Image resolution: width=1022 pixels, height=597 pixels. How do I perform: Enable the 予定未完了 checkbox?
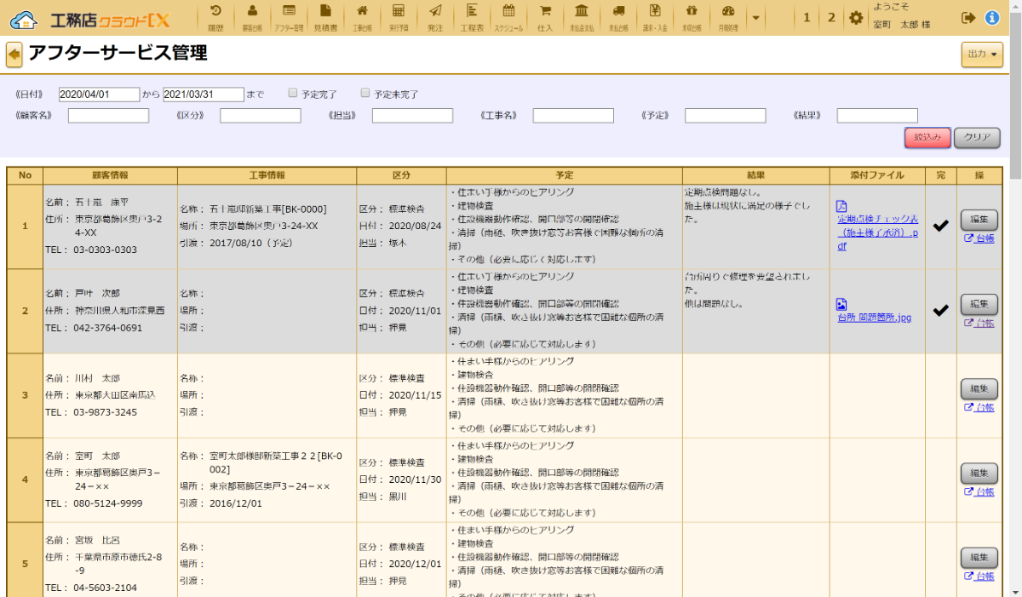(x=365, y=93)
